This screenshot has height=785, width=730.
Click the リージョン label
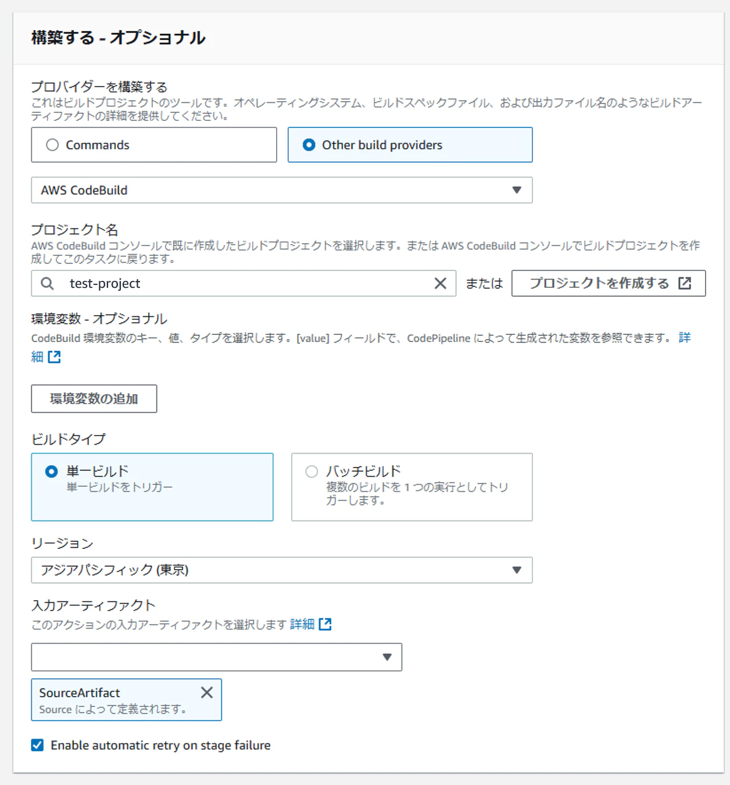click(62, 543)
